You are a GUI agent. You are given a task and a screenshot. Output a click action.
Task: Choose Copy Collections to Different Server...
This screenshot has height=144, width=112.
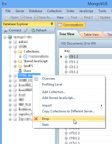(69, 111)
